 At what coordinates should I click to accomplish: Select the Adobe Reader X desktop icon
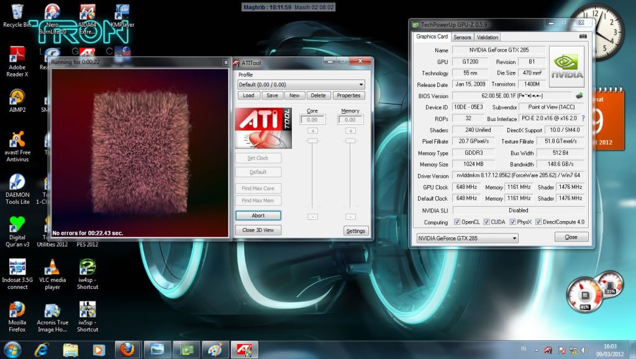tap(17, 61)
